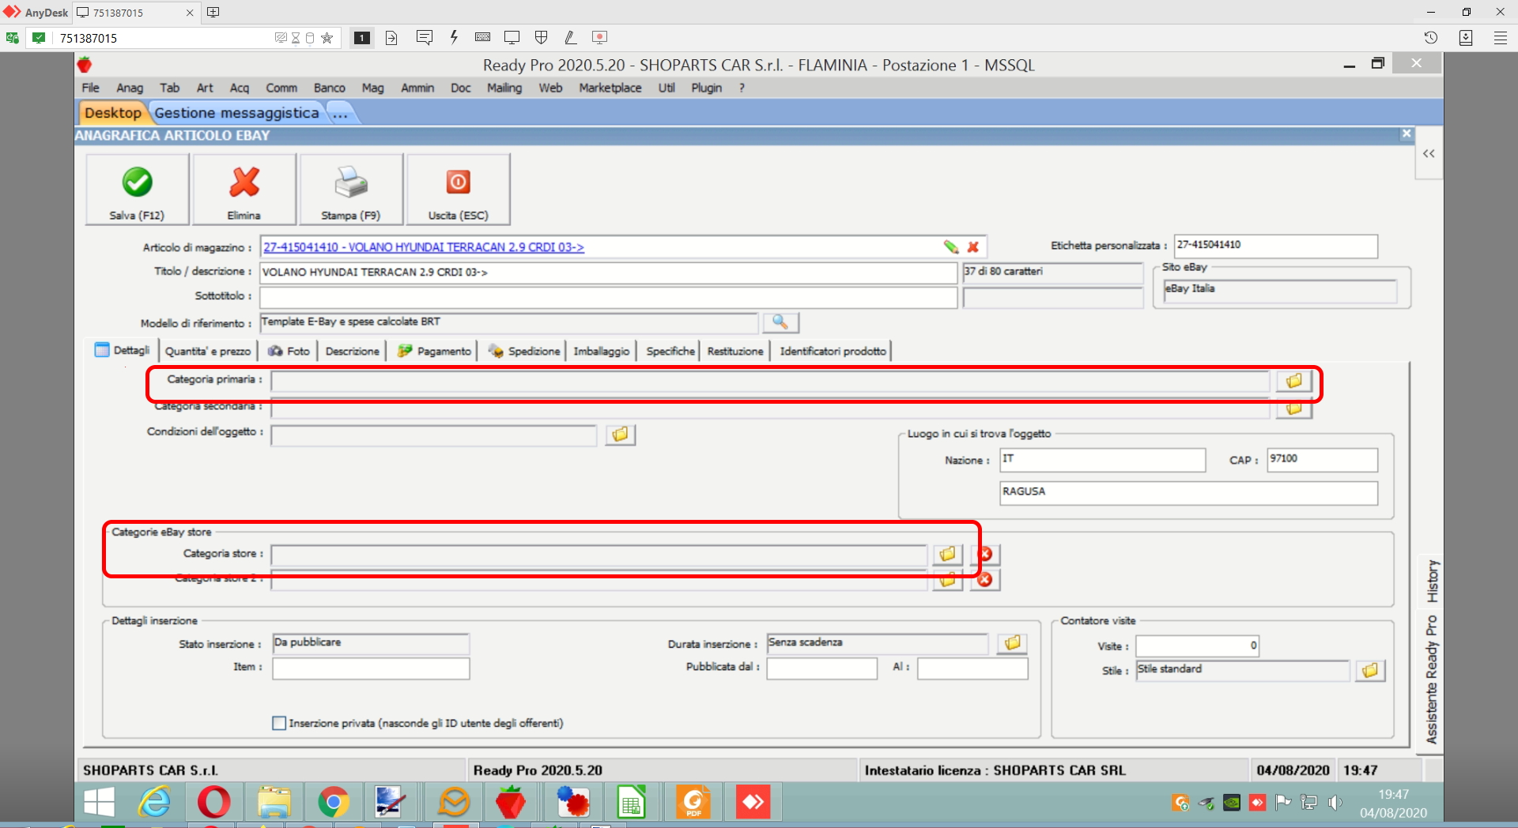This screenshot has width=1518, height=828.
Task: Click the magnifier search icon next to Modello di riferimento
Action: click(780, 322)
